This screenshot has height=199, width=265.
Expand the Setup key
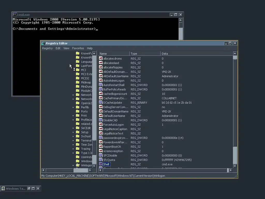tap(73, 132)
